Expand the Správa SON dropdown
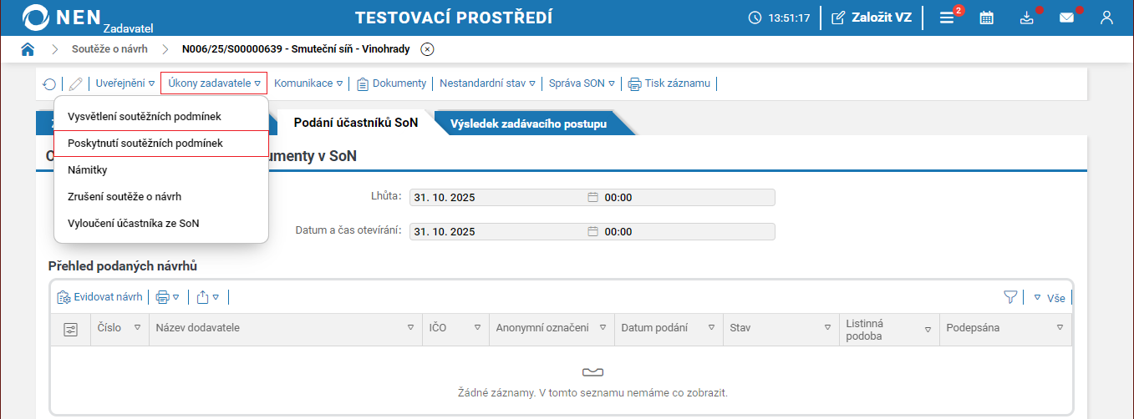This screenshot has height=419, width=1134. click(x=582, y=83)
